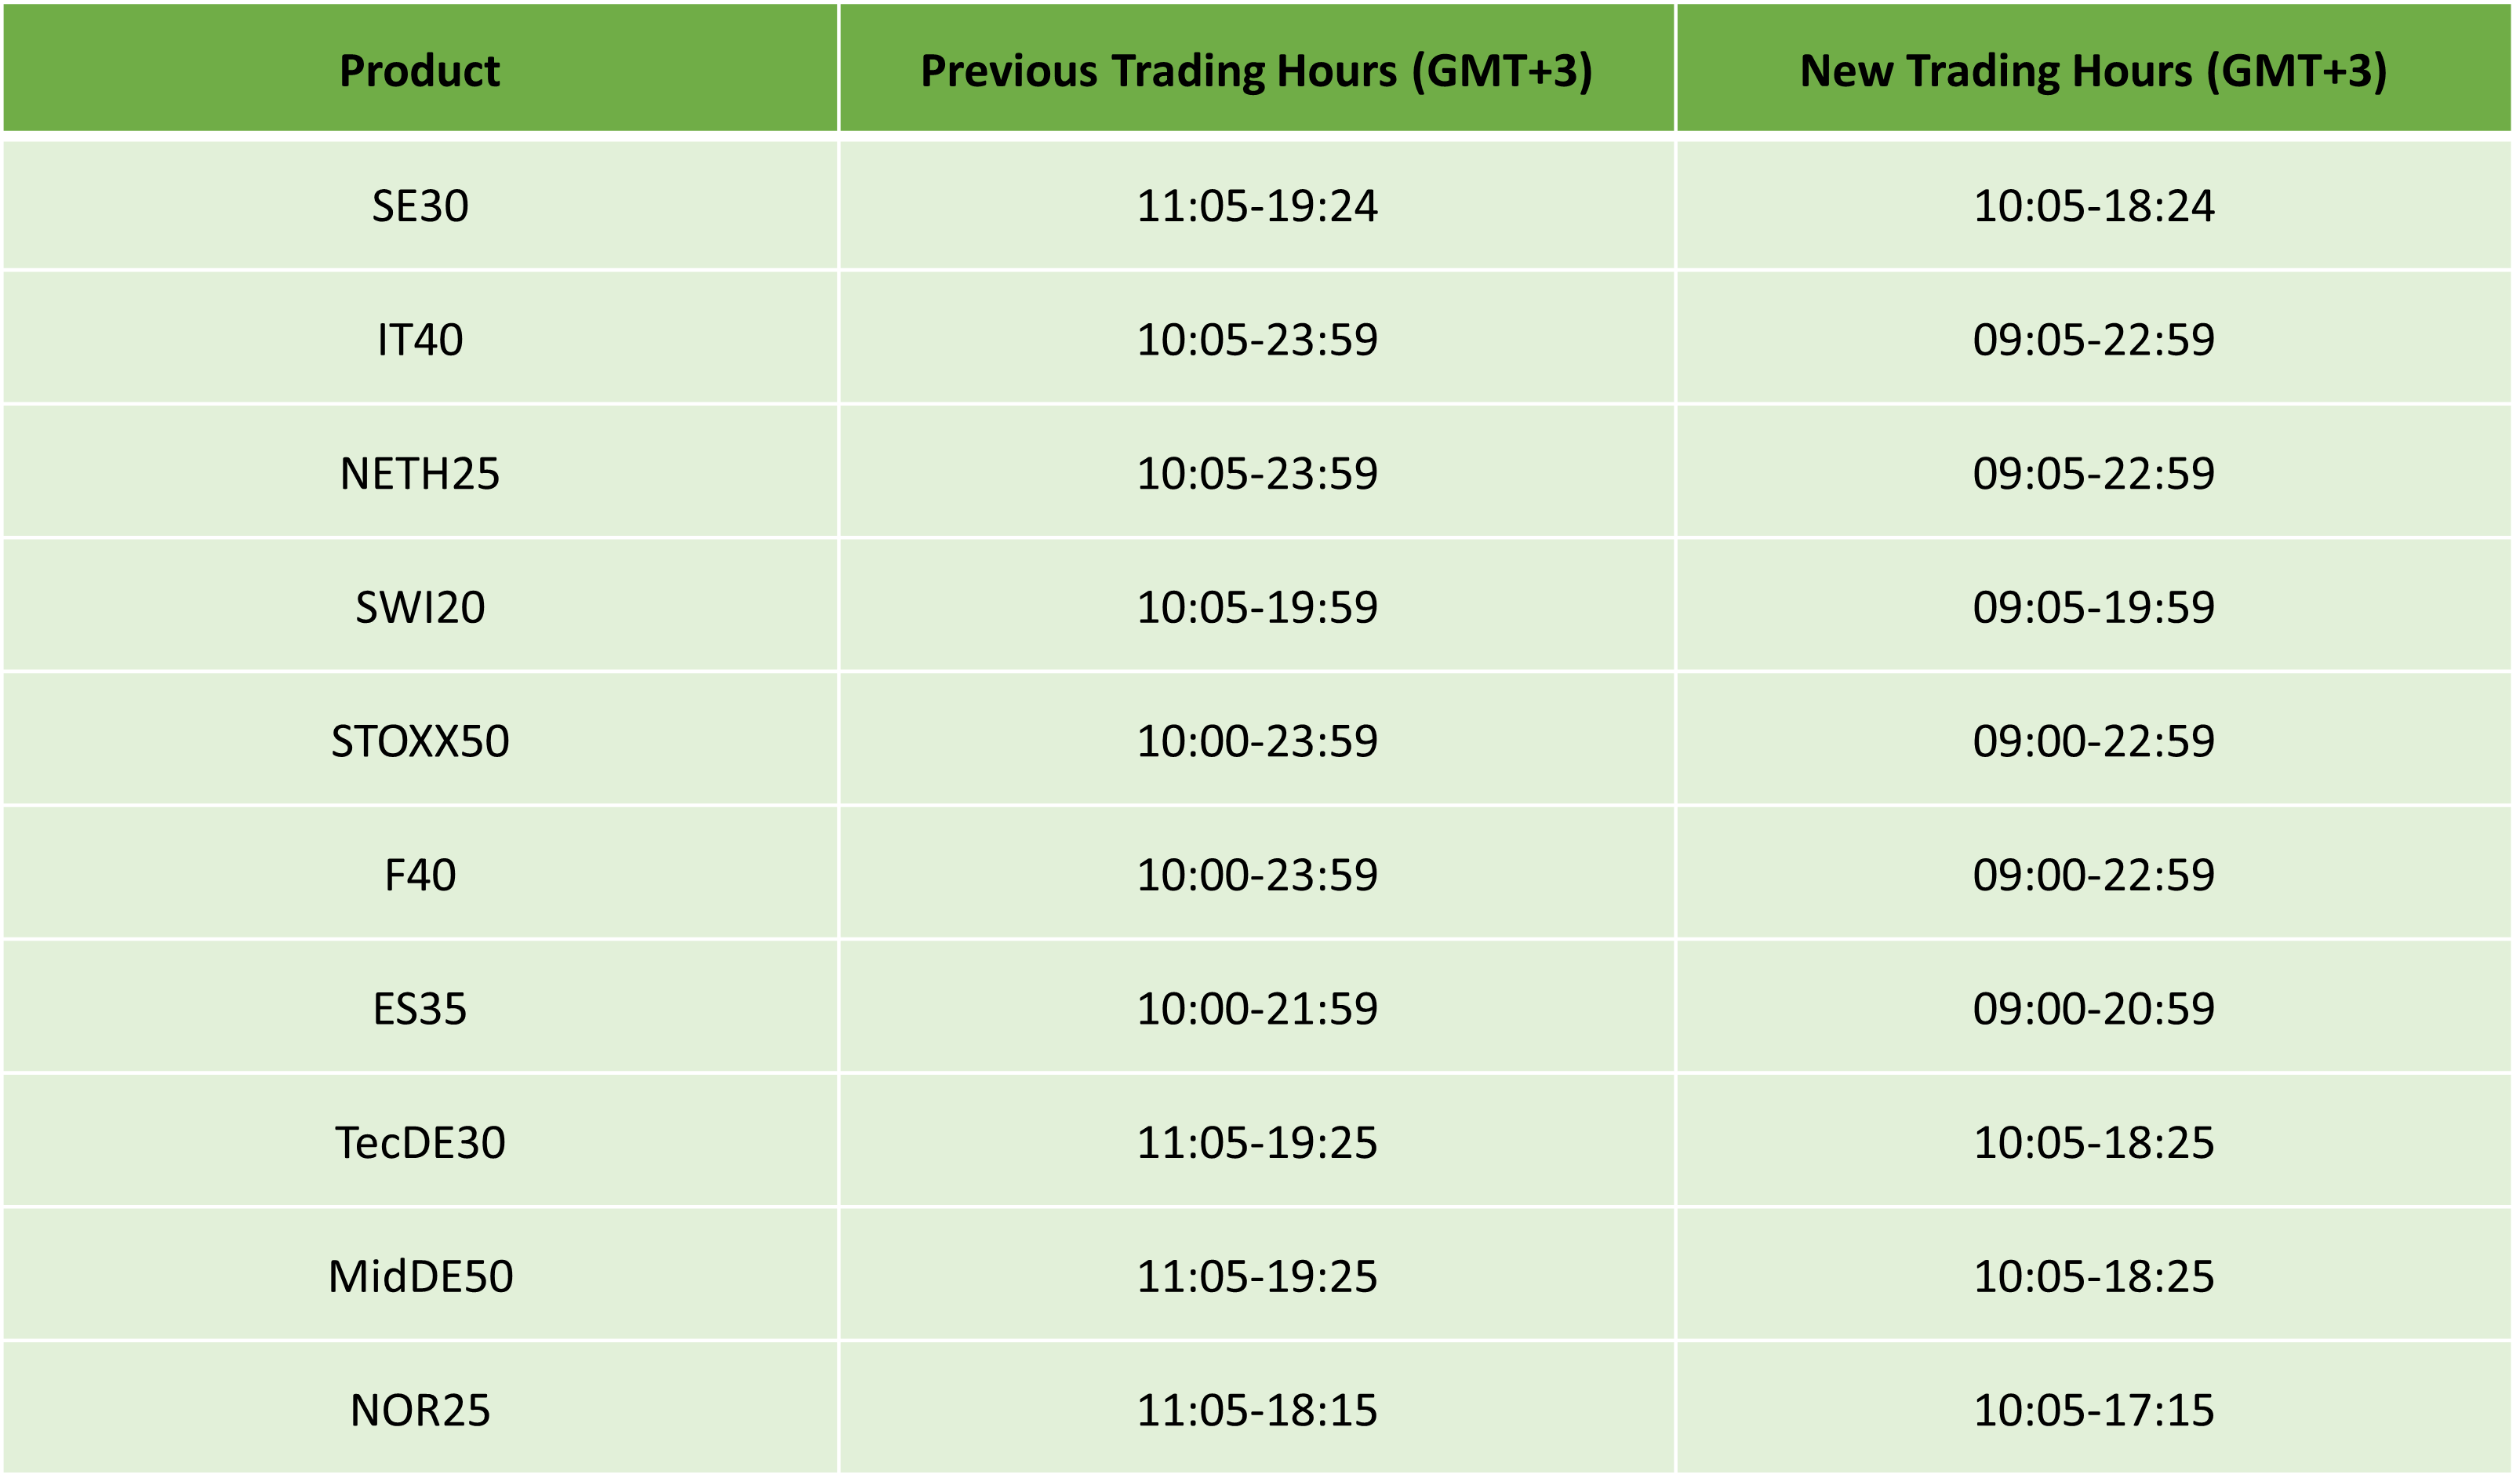The width and height of the screenshot is (2520, 1478).
Task: Select NOR25 new hours 10:05-17:15
Action: [x=2093, y=1410]
